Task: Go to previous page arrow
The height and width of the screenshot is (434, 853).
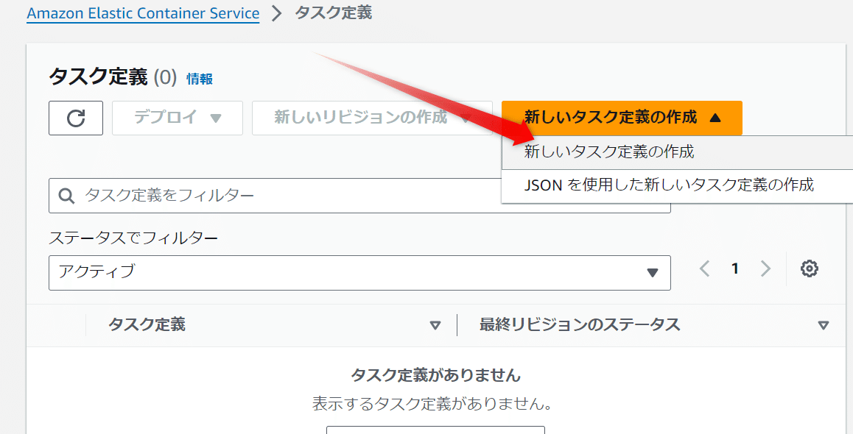Action: pos(704,268)
